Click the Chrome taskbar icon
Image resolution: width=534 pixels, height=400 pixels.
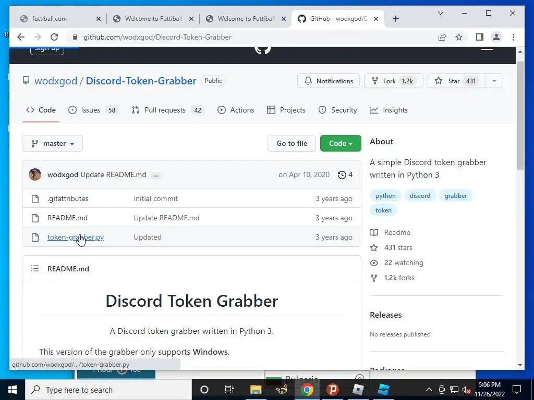(307, 390)
